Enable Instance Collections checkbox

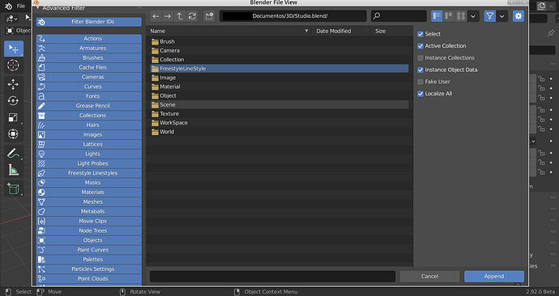pos(420,58)
